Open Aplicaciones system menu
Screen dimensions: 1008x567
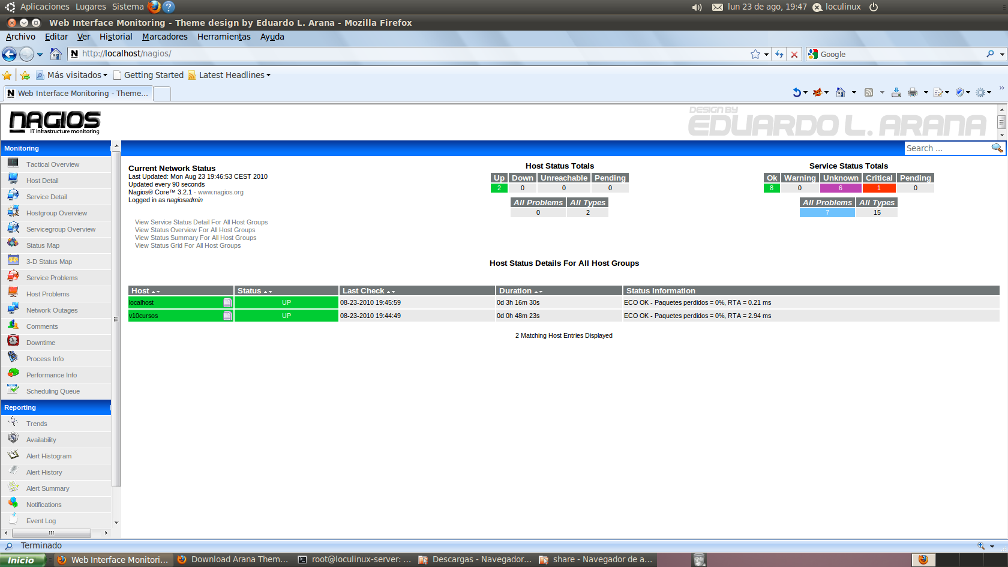click(44, 7)
